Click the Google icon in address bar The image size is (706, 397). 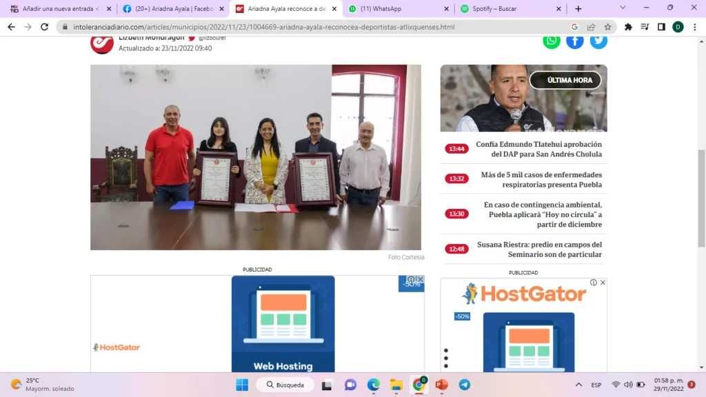(574, 27)
